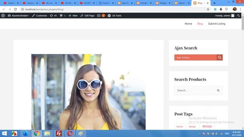Open the blue Firefox-like browser in taskbar
This screenshot has width=244, height=137.
click(x=26, y=134)
